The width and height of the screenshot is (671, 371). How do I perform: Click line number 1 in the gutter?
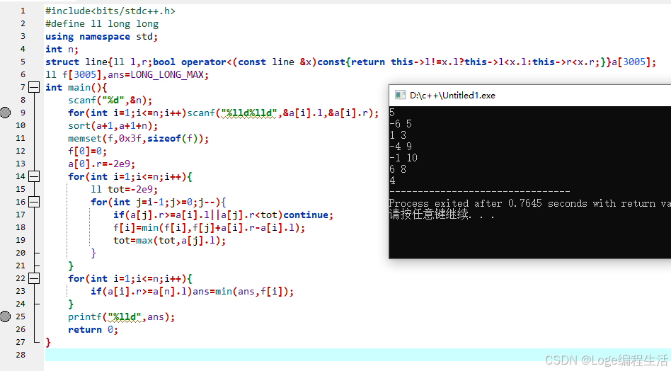coord(23,11)
